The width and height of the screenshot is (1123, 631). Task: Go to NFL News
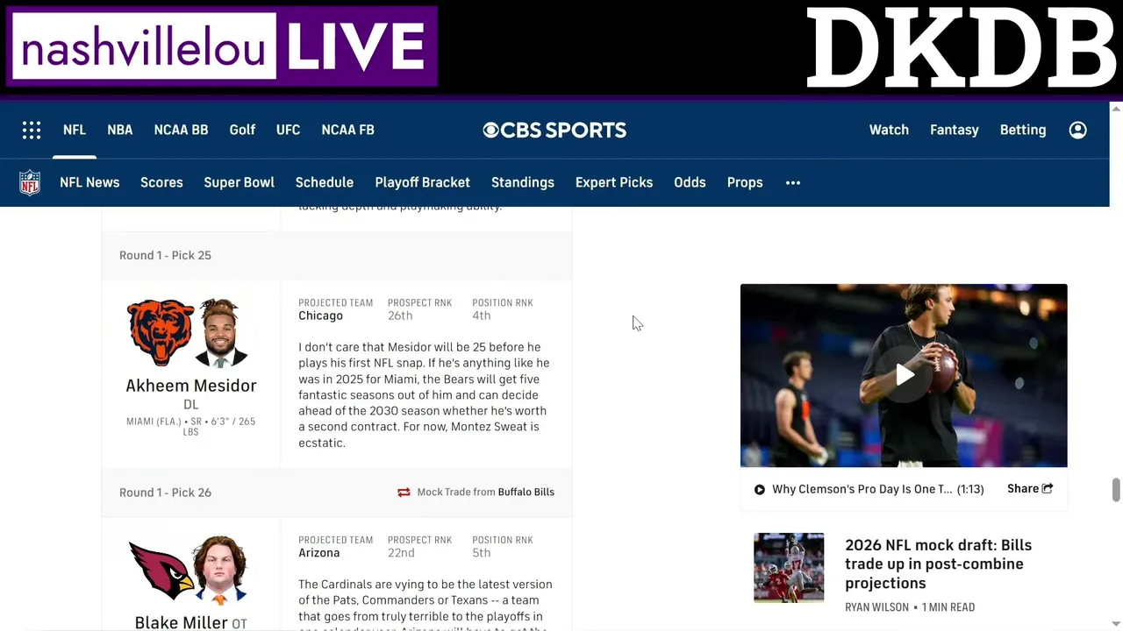pos(89,182)
